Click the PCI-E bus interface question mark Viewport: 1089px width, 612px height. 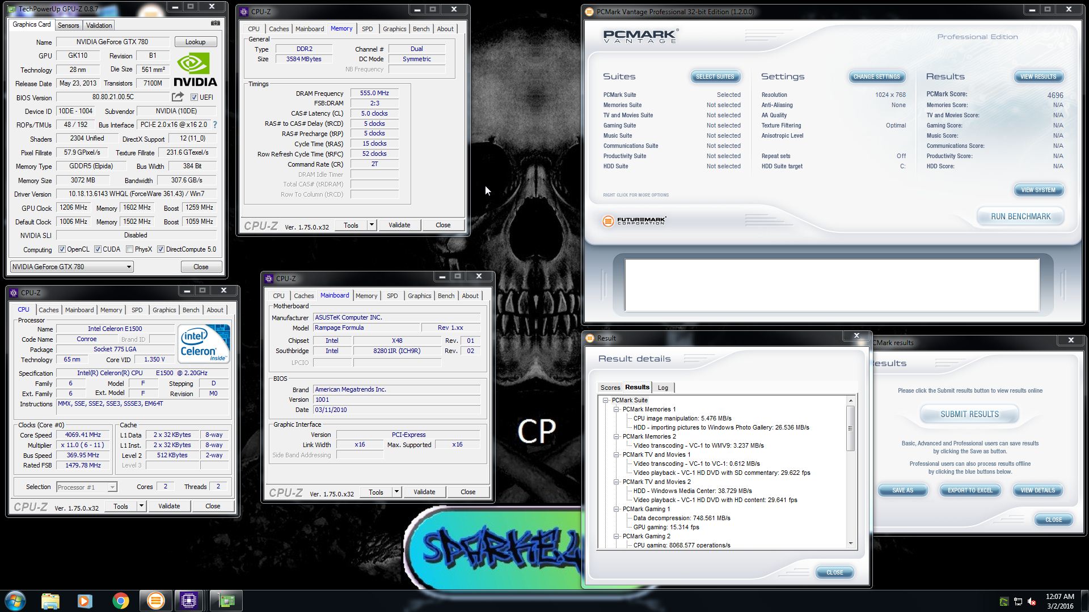214,125
